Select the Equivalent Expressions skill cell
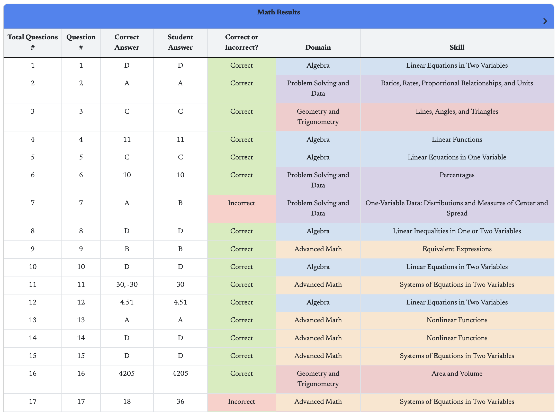 (x=457, y=249)
